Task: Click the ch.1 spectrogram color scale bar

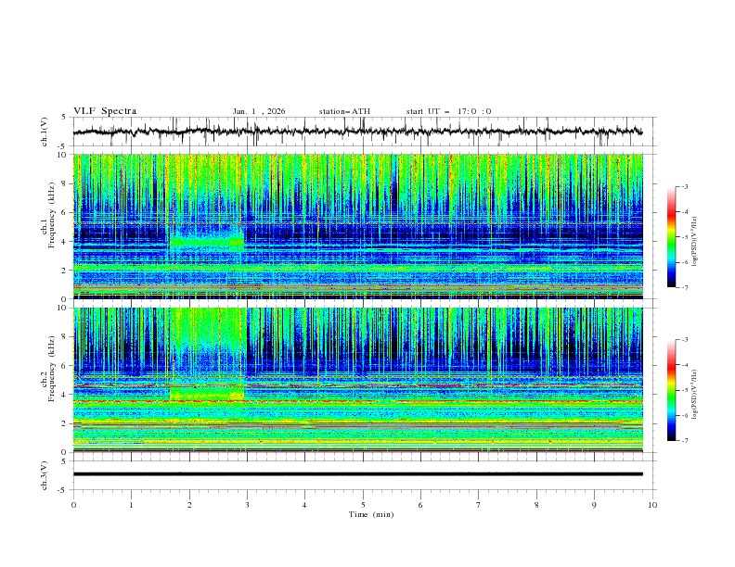Action: click(671, 236)
